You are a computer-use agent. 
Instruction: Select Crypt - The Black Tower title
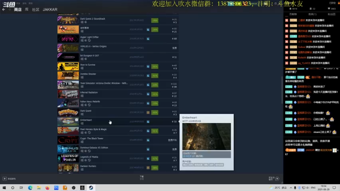coord(92,138)
